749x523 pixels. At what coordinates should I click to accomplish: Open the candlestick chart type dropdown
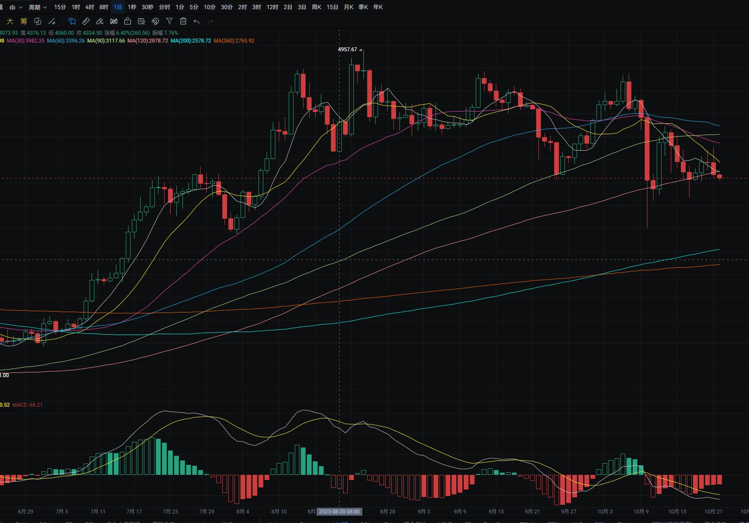click(16, 7)
